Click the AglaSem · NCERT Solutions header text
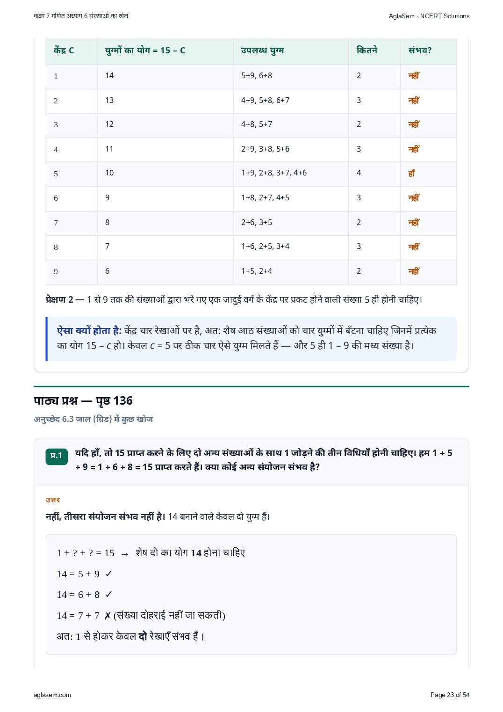The height and width of the screenshot is (712, 503). click(429, 16)
